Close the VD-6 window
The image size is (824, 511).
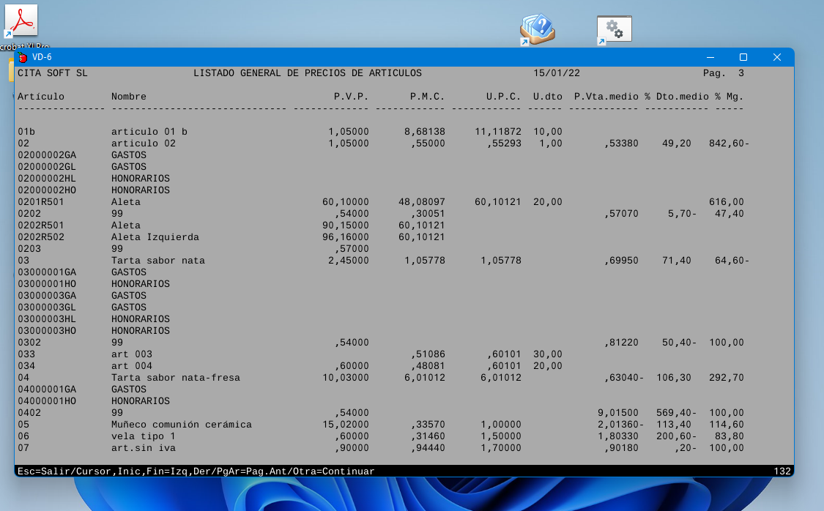click(777, 57)
